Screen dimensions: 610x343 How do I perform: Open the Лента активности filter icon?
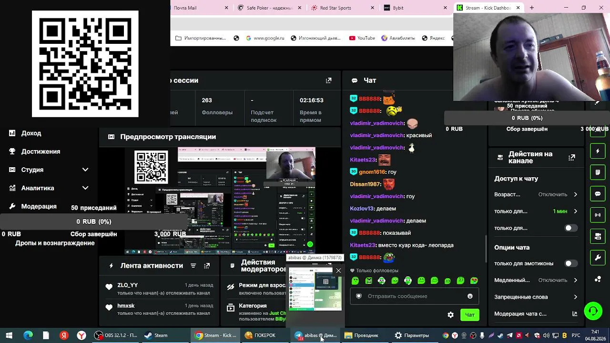point(193,266)
